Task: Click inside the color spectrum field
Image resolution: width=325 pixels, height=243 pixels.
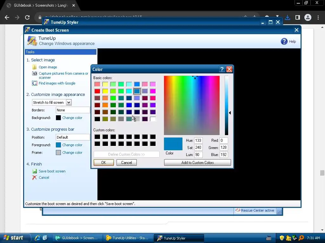Action: pyautogui.click(x=192, y=105)
